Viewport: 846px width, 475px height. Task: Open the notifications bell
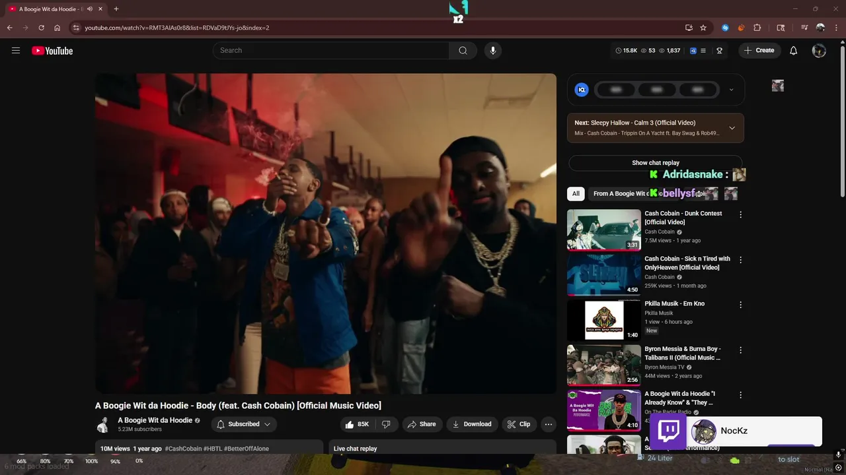[x=794, y=50]
